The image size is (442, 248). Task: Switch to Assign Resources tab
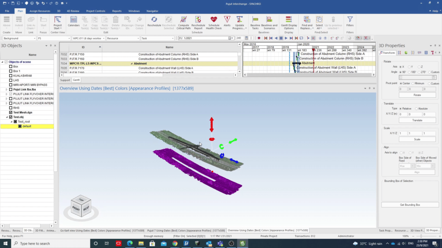40,11
